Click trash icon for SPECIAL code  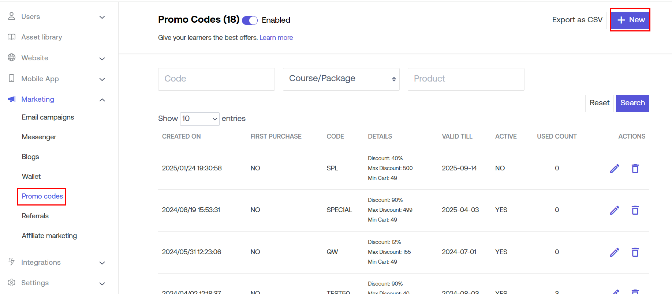635,210
